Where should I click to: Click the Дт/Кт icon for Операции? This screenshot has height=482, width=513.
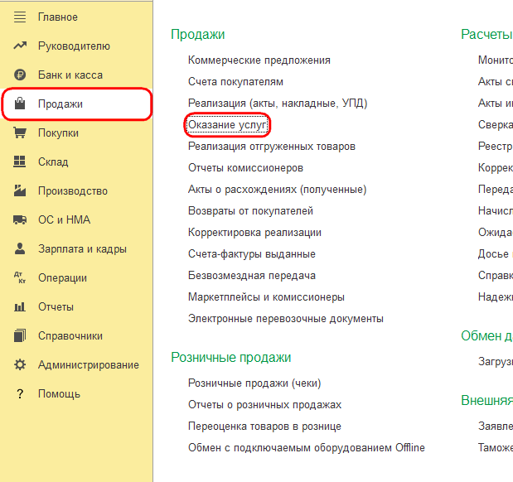(20, 277)
